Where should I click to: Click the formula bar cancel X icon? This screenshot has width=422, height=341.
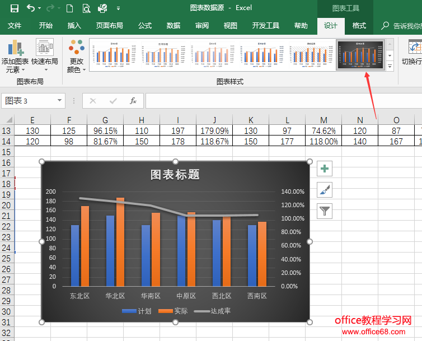[93, 101]
